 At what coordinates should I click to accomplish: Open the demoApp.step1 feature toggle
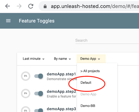[x=61, y=74]
